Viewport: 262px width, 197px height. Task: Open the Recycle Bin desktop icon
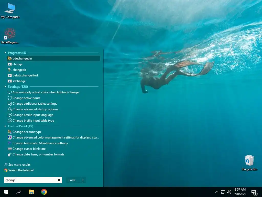[x=249, y=163]
